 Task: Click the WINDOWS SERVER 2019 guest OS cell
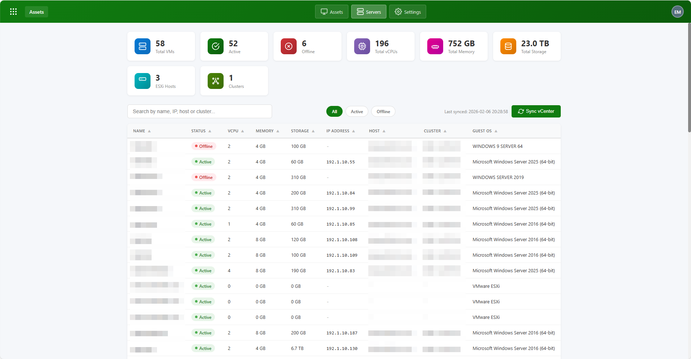pos(498,178)
